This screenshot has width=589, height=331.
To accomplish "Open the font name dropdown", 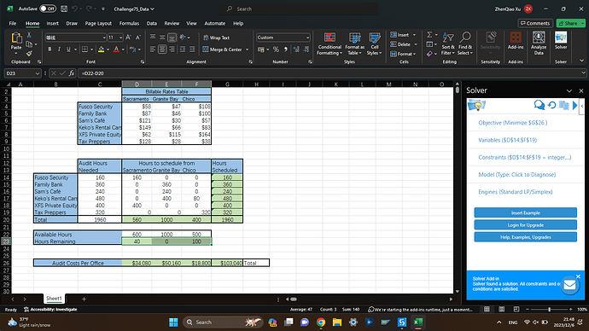I will (x=104, y=38).
